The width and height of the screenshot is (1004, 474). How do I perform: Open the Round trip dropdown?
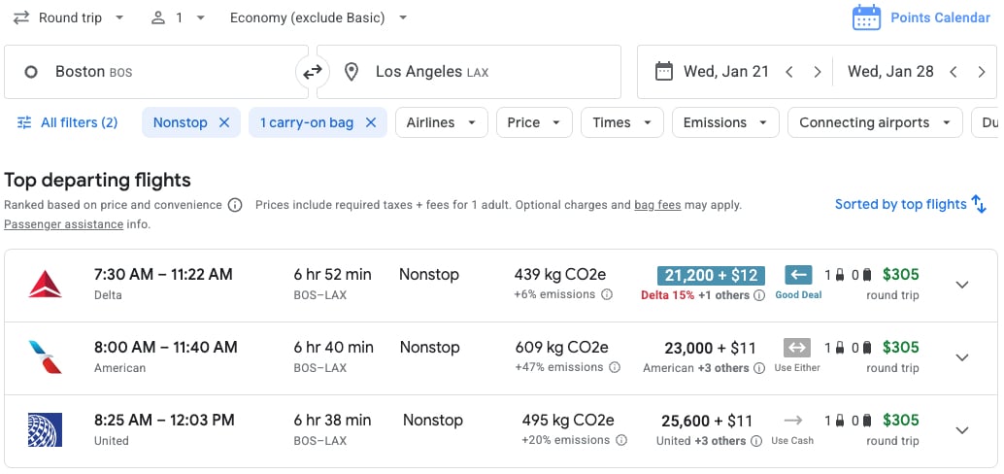click(x=69, y=17)
